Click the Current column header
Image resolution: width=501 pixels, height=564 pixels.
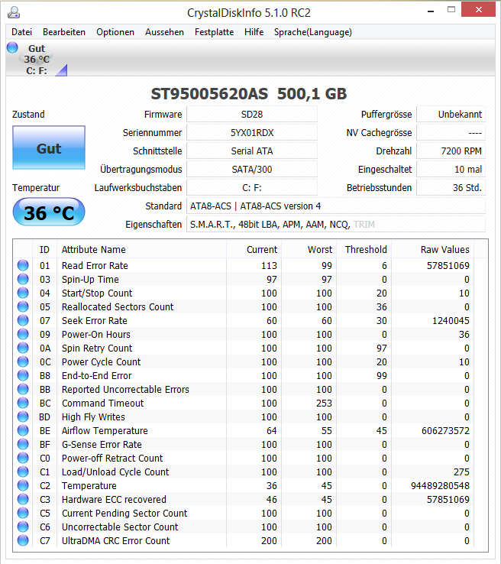pyautogui.click(x=254, y=250)
